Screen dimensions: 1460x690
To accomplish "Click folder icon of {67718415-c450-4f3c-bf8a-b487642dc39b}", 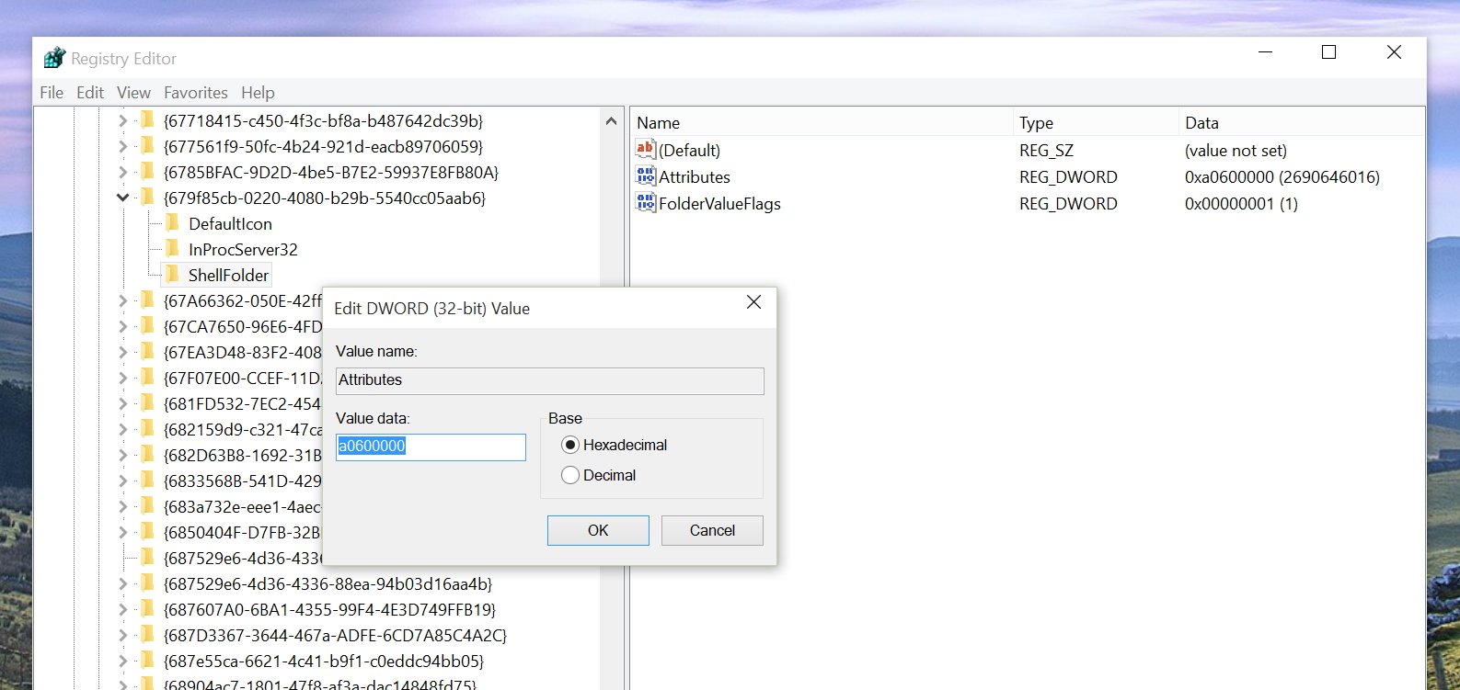I will (x=146, y=120).
